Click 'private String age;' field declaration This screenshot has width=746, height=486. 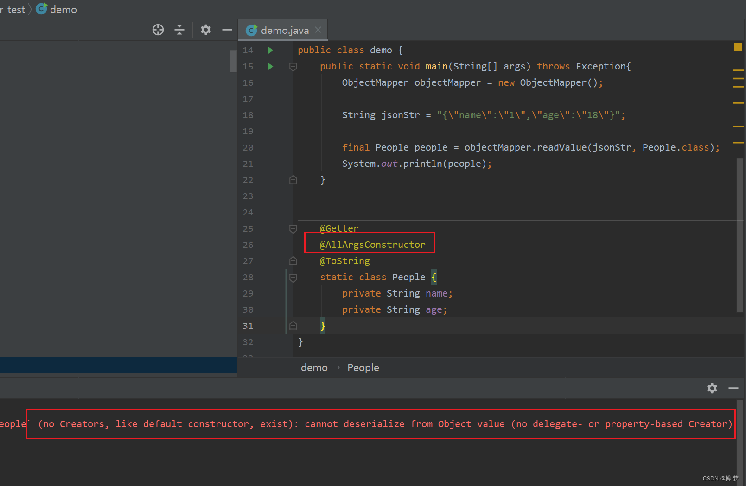pos(395,309)
